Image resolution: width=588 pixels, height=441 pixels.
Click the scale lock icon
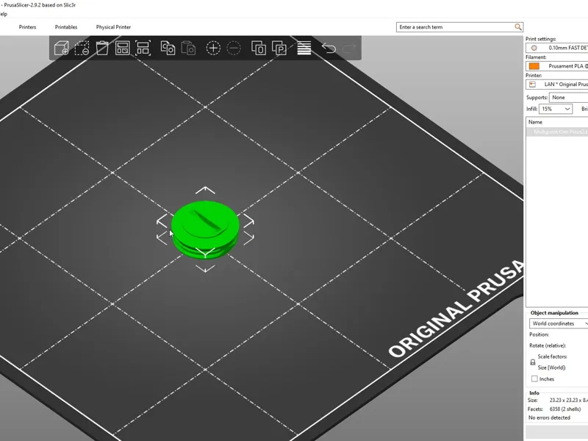[x=532, y=362]
